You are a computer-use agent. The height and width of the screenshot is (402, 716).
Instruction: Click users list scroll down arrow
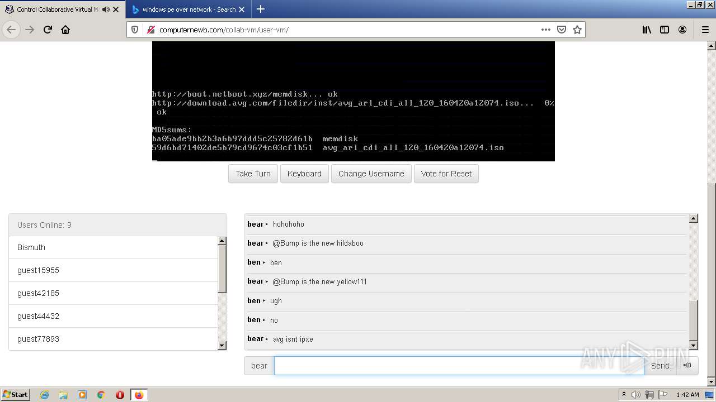coord(222,346)
